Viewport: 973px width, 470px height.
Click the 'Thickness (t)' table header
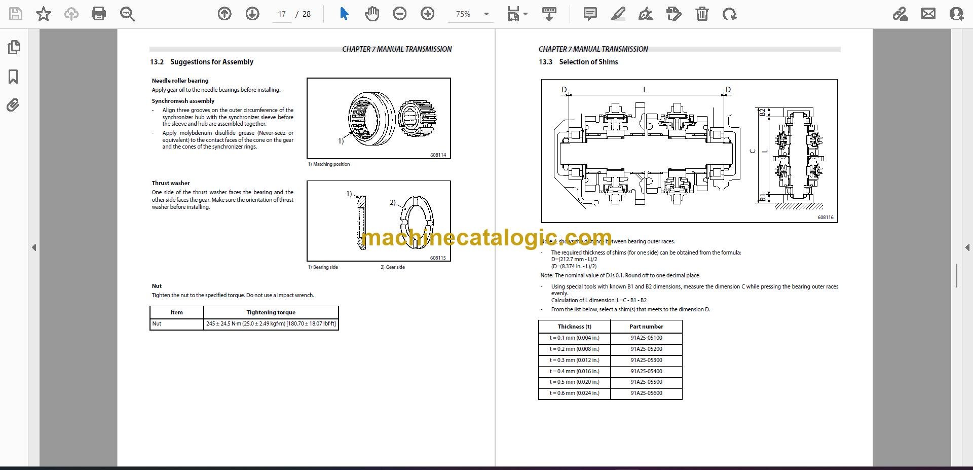(x=575, y=327)
